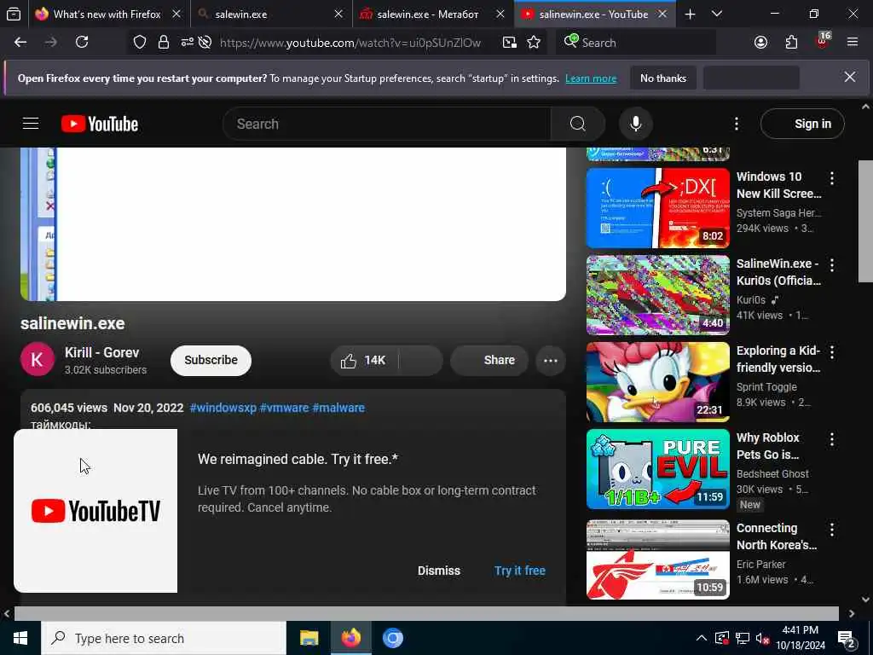Click the YouTubeTV ad logo image
Screen dimensions: 873x655
click(x=95, y=511)
